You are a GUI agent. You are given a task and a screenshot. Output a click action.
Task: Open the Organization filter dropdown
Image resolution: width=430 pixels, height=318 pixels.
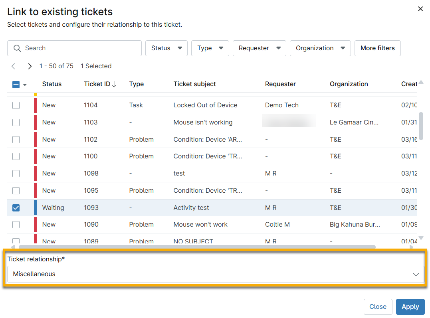pos(320,48)
